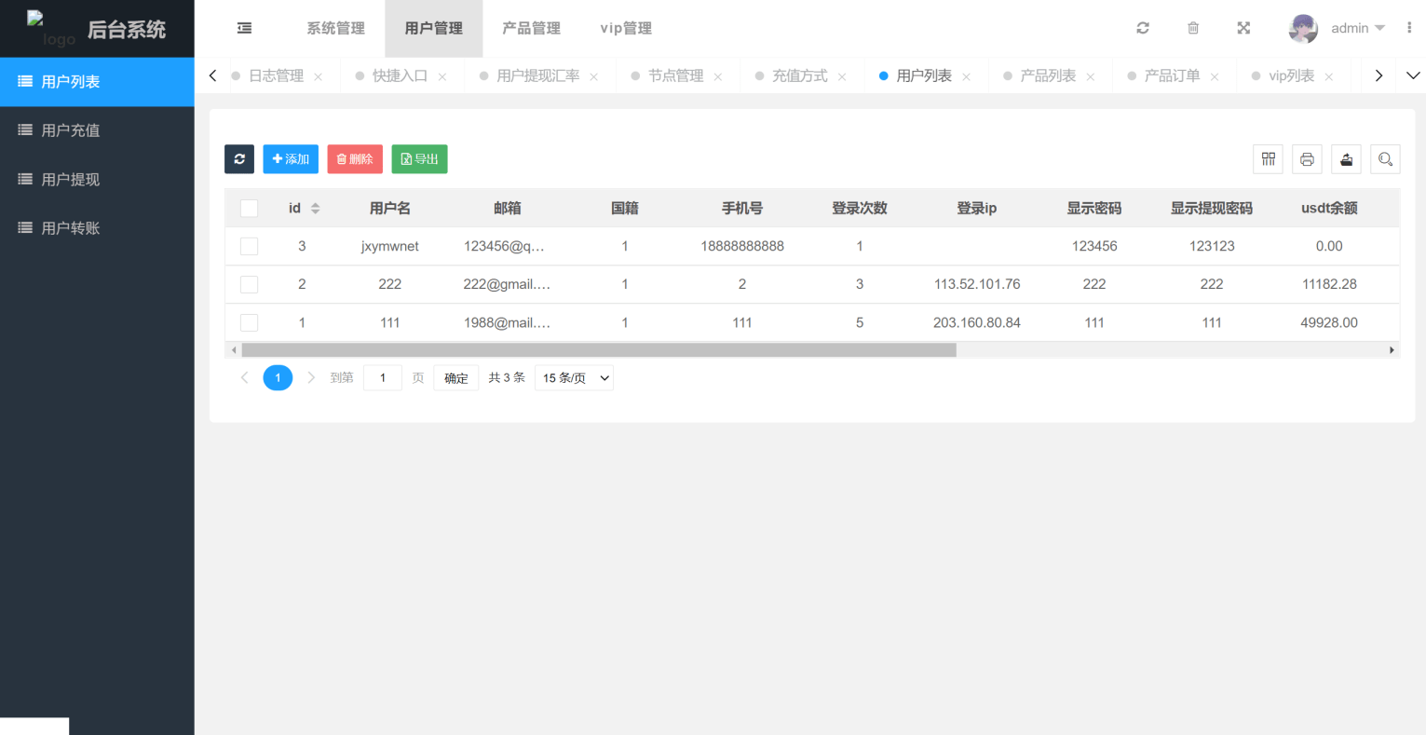This screenshot has width=1426, height=735.
Task: Click the scrollbar left arrow under table
Action: click(234, 350)
